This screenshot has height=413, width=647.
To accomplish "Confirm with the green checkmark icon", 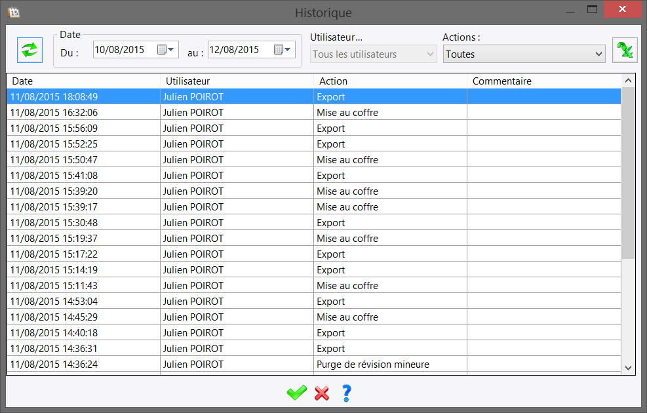I will [297, 393].
